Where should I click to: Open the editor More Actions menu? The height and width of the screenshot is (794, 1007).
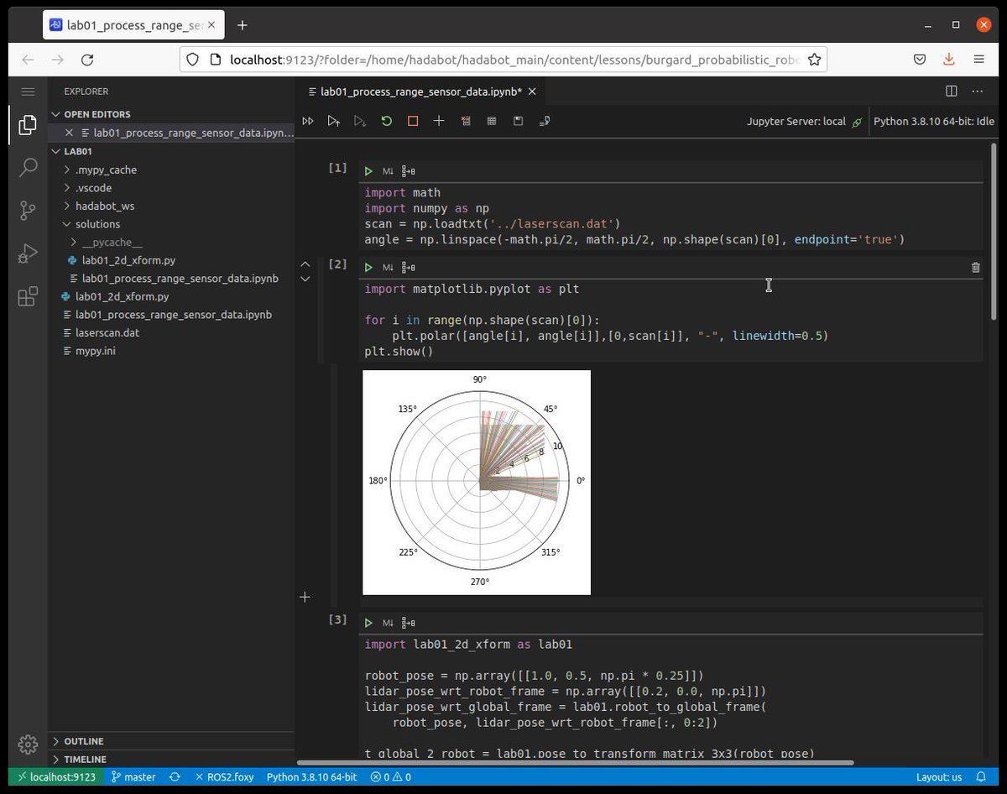977,91
